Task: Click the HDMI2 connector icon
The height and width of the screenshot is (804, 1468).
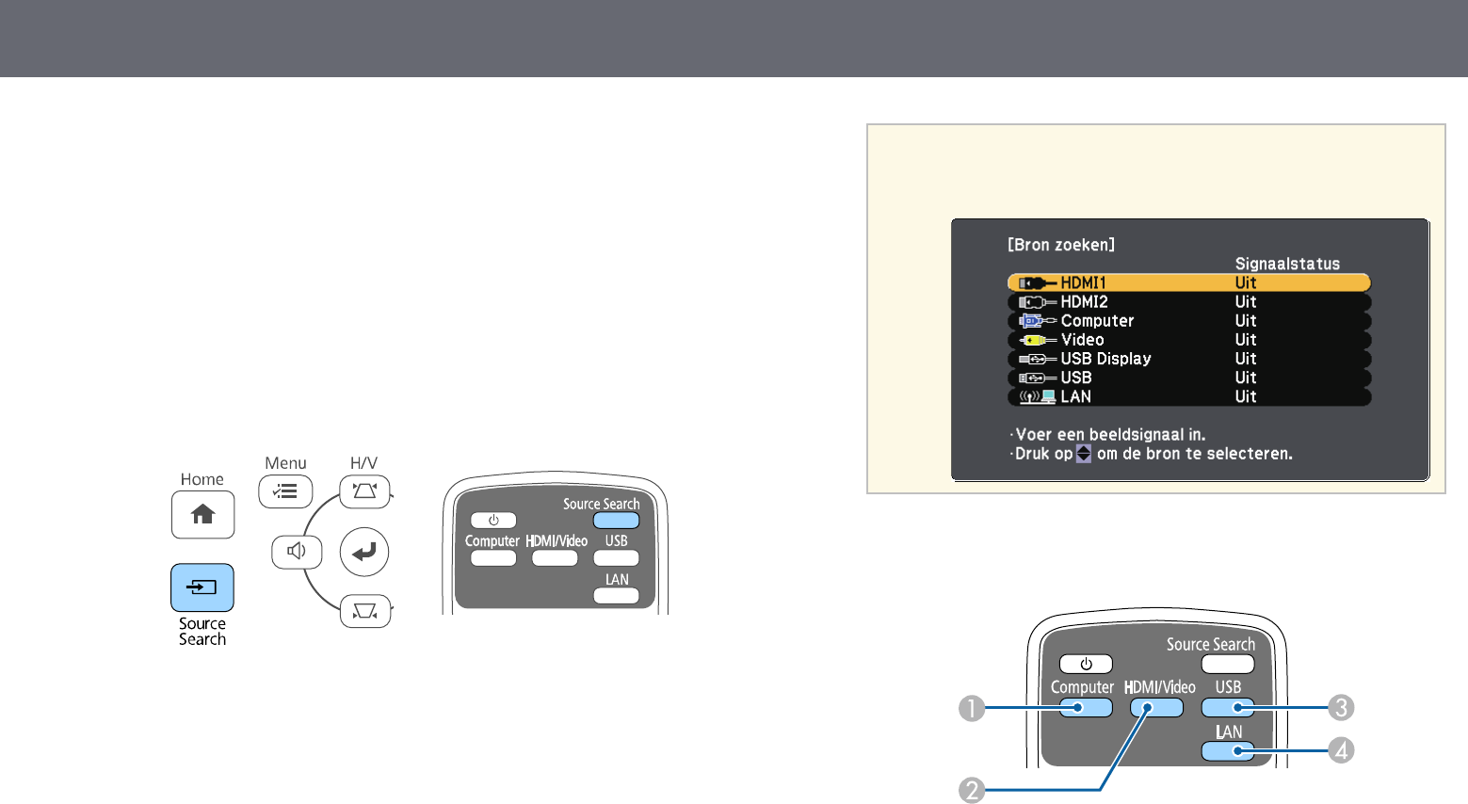Action: 1038,302
